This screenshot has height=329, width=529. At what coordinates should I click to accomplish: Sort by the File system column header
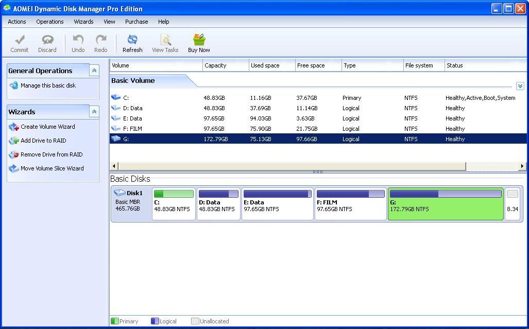point(424,65)
